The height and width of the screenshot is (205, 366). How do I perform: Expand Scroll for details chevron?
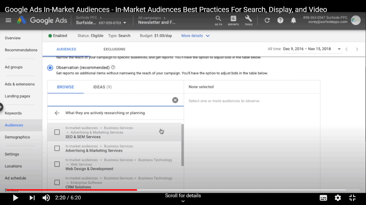tap(183, 201)
